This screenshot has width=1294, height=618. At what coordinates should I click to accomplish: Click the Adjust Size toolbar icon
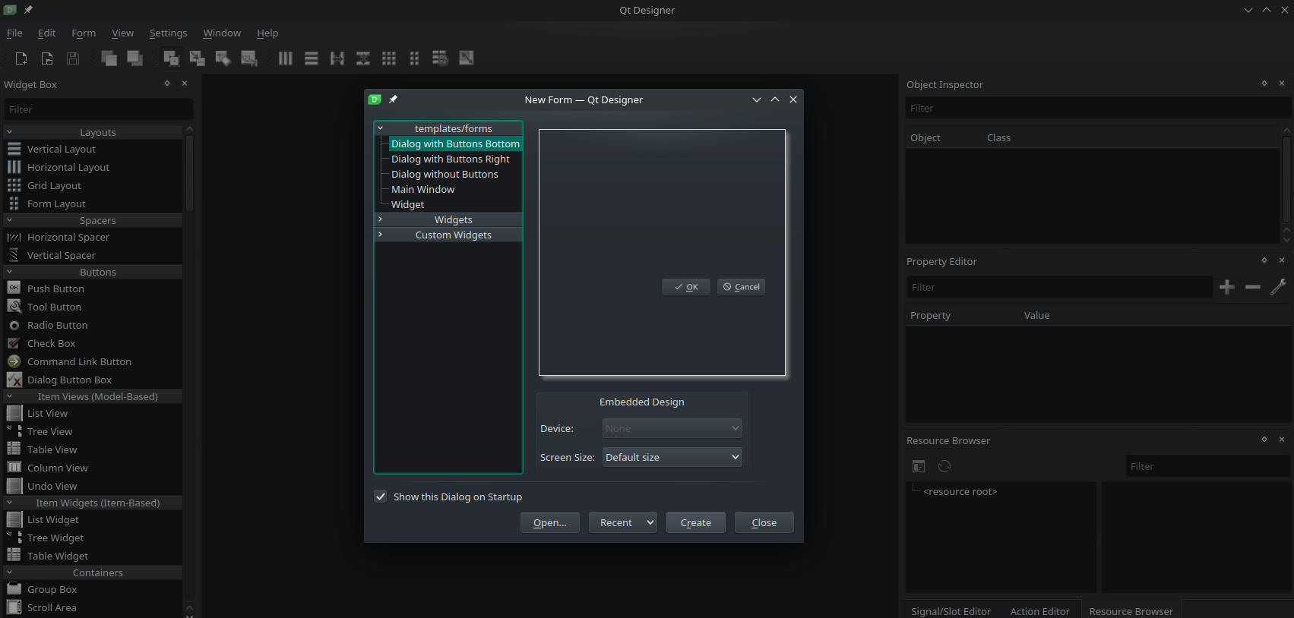[467, 58]
